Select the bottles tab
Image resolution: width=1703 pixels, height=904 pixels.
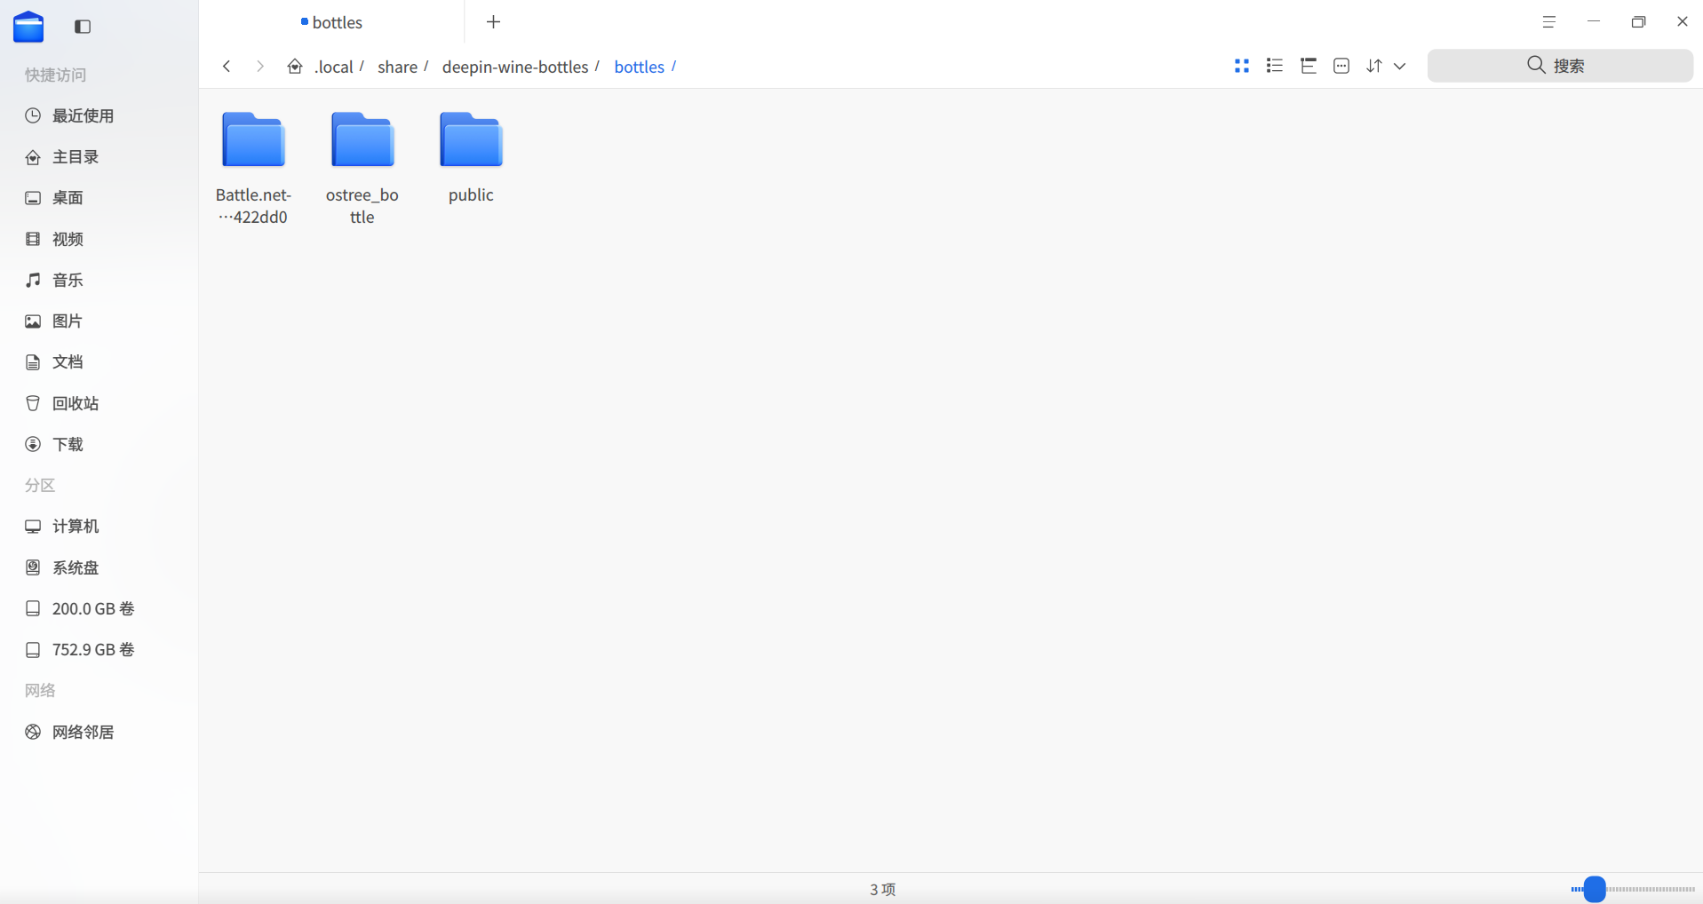331,22
